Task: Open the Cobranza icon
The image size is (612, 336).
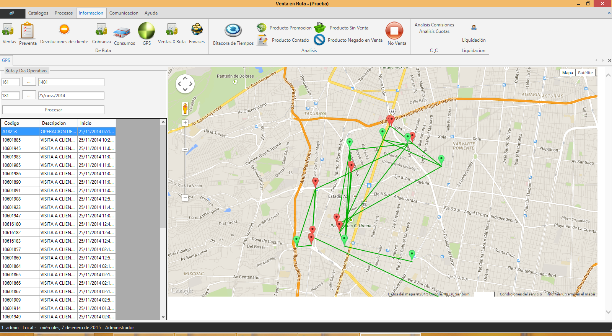Action: point(101,30)
